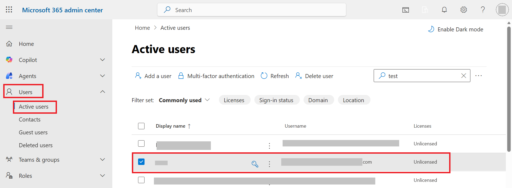Focus the top Search box
This screenshot has width=512, height=188.
pyautogui.click(x=252, y=10)
